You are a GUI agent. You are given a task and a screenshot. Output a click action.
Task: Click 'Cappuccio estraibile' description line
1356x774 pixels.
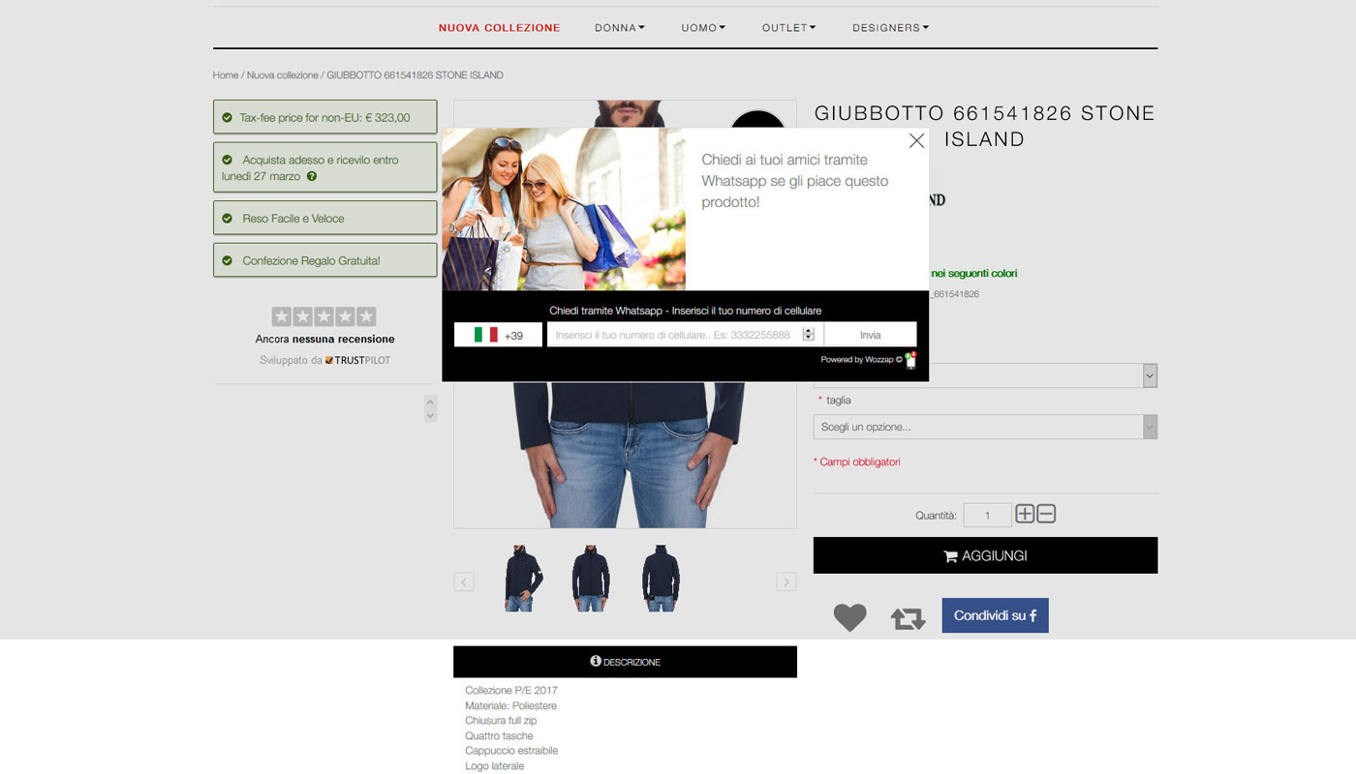point(511,751)
